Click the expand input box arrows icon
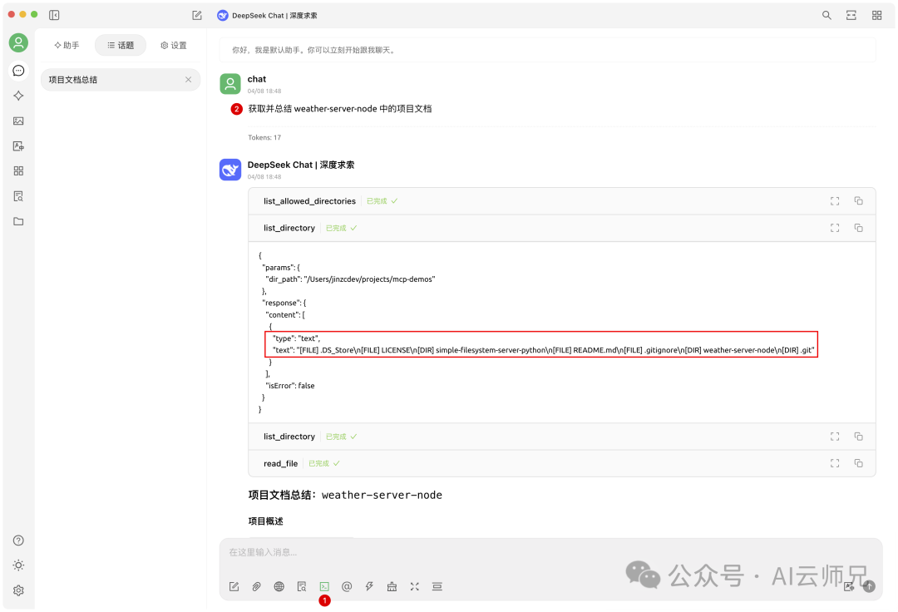The width and height of the screenshot is (898, 612). tap(415, 586)
